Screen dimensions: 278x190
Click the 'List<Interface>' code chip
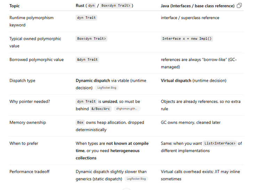click(220, 143)
